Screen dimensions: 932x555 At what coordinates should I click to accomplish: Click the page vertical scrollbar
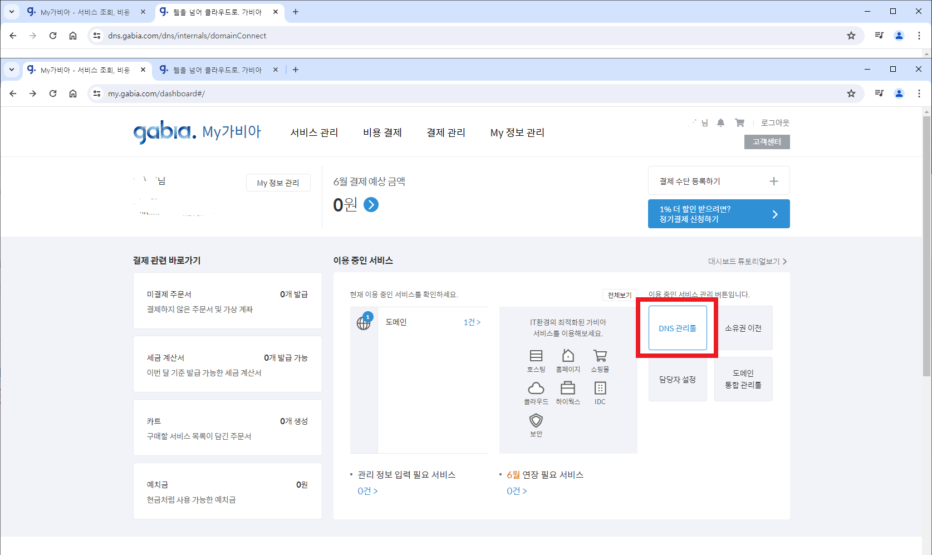tap(926, 247)
